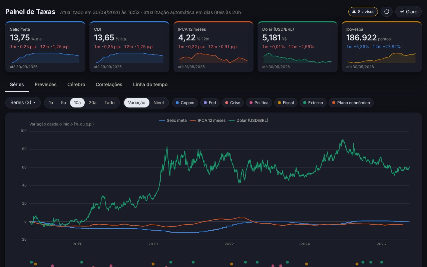
Task: Click the 2018 x-axis label
Action: pos(77,244)
